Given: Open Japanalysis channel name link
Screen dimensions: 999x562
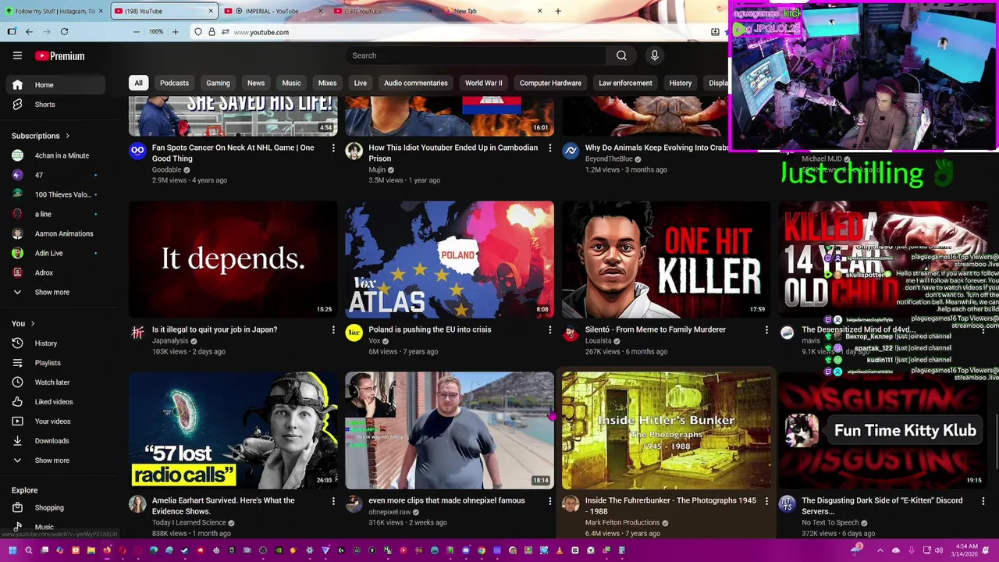Looking at the screenshot, I should click(170, 340).
